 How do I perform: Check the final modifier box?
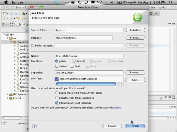72,66
